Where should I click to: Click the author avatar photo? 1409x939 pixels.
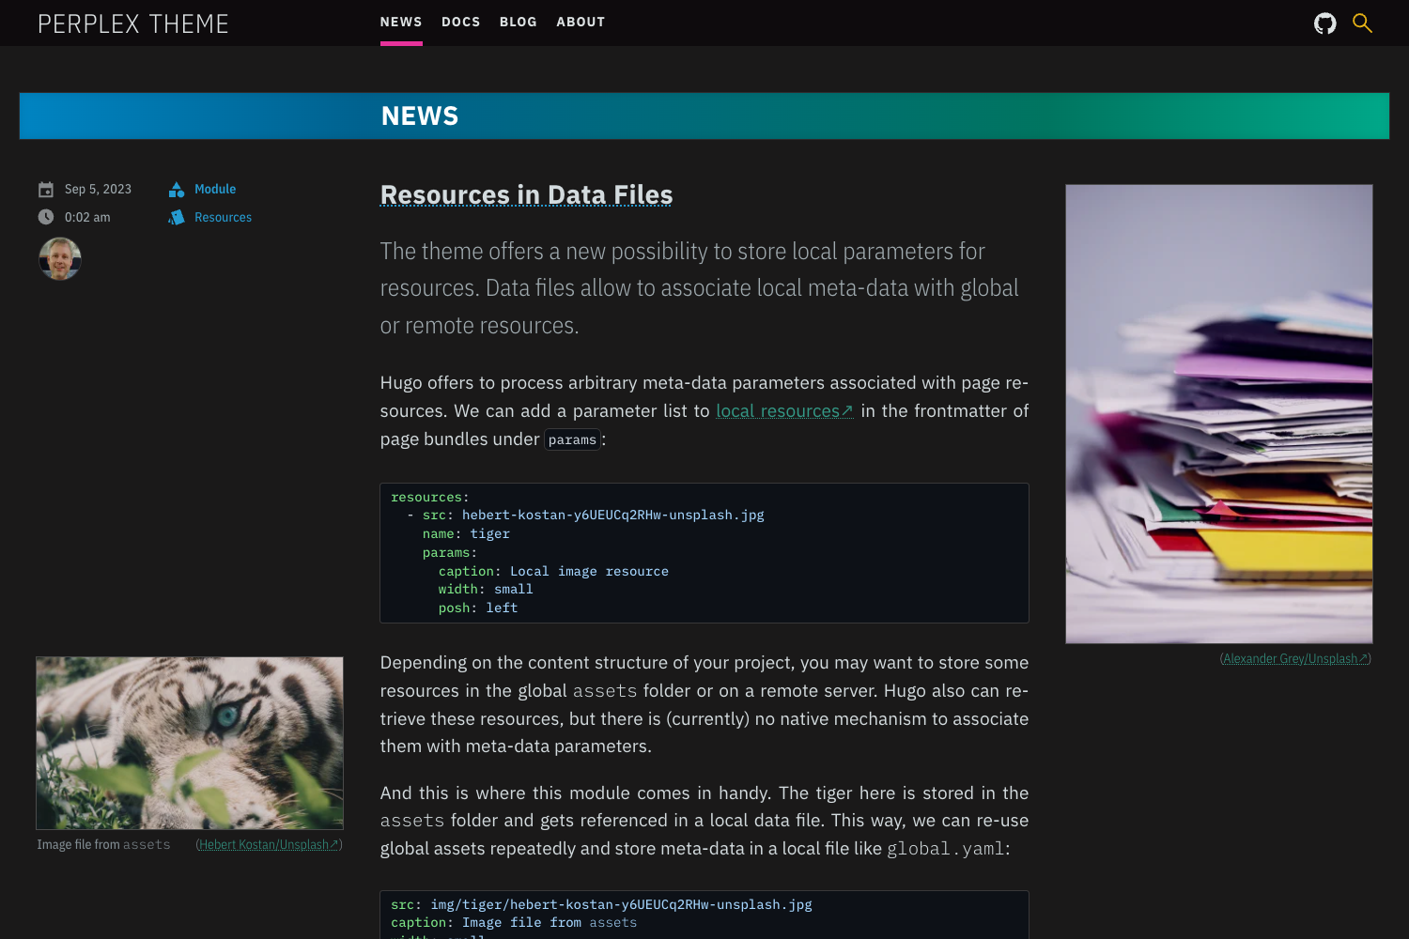59,258
